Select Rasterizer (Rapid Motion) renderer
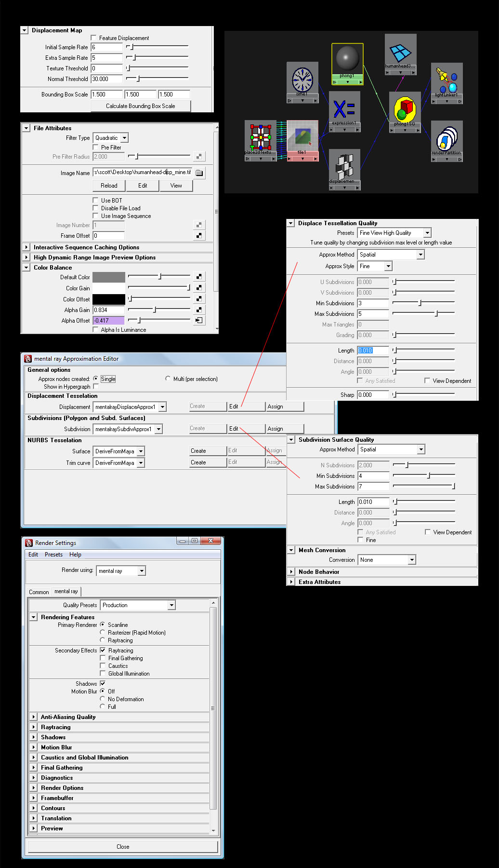The width and height of the screenshot is (499, 868). pos(103,632)
